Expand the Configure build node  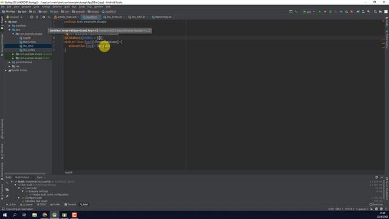coord(19,198)
